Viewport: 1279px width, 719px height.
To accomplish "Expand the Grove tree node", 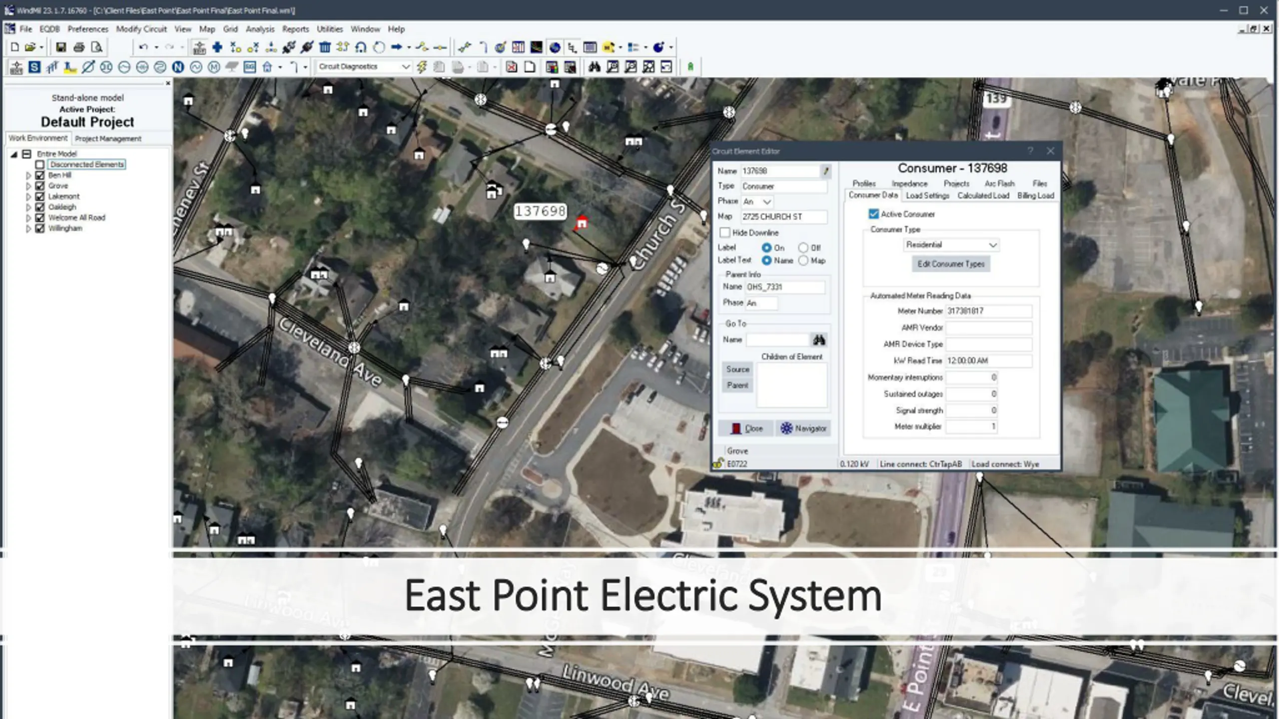I will (x=28, y=186).
